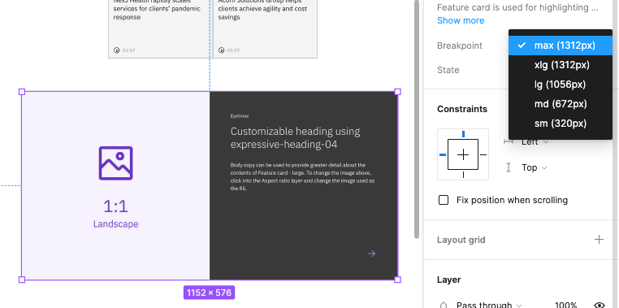Toggle right constraint marker in constraints box
Image resolution: width=619 pixels, height=308 pixels.
pos(483,154)
